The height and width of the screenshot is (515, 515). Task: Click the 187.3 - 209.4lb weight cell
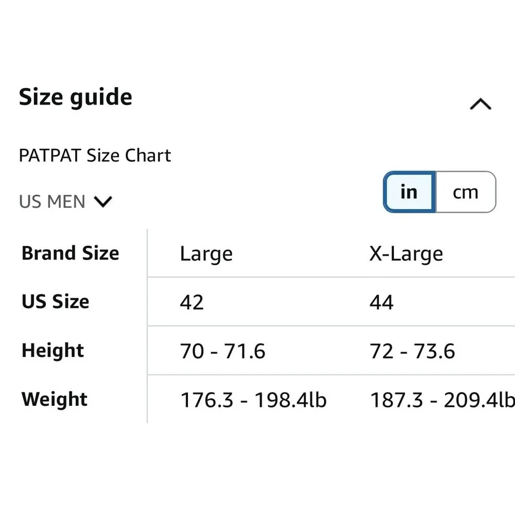tap(442, 400)
